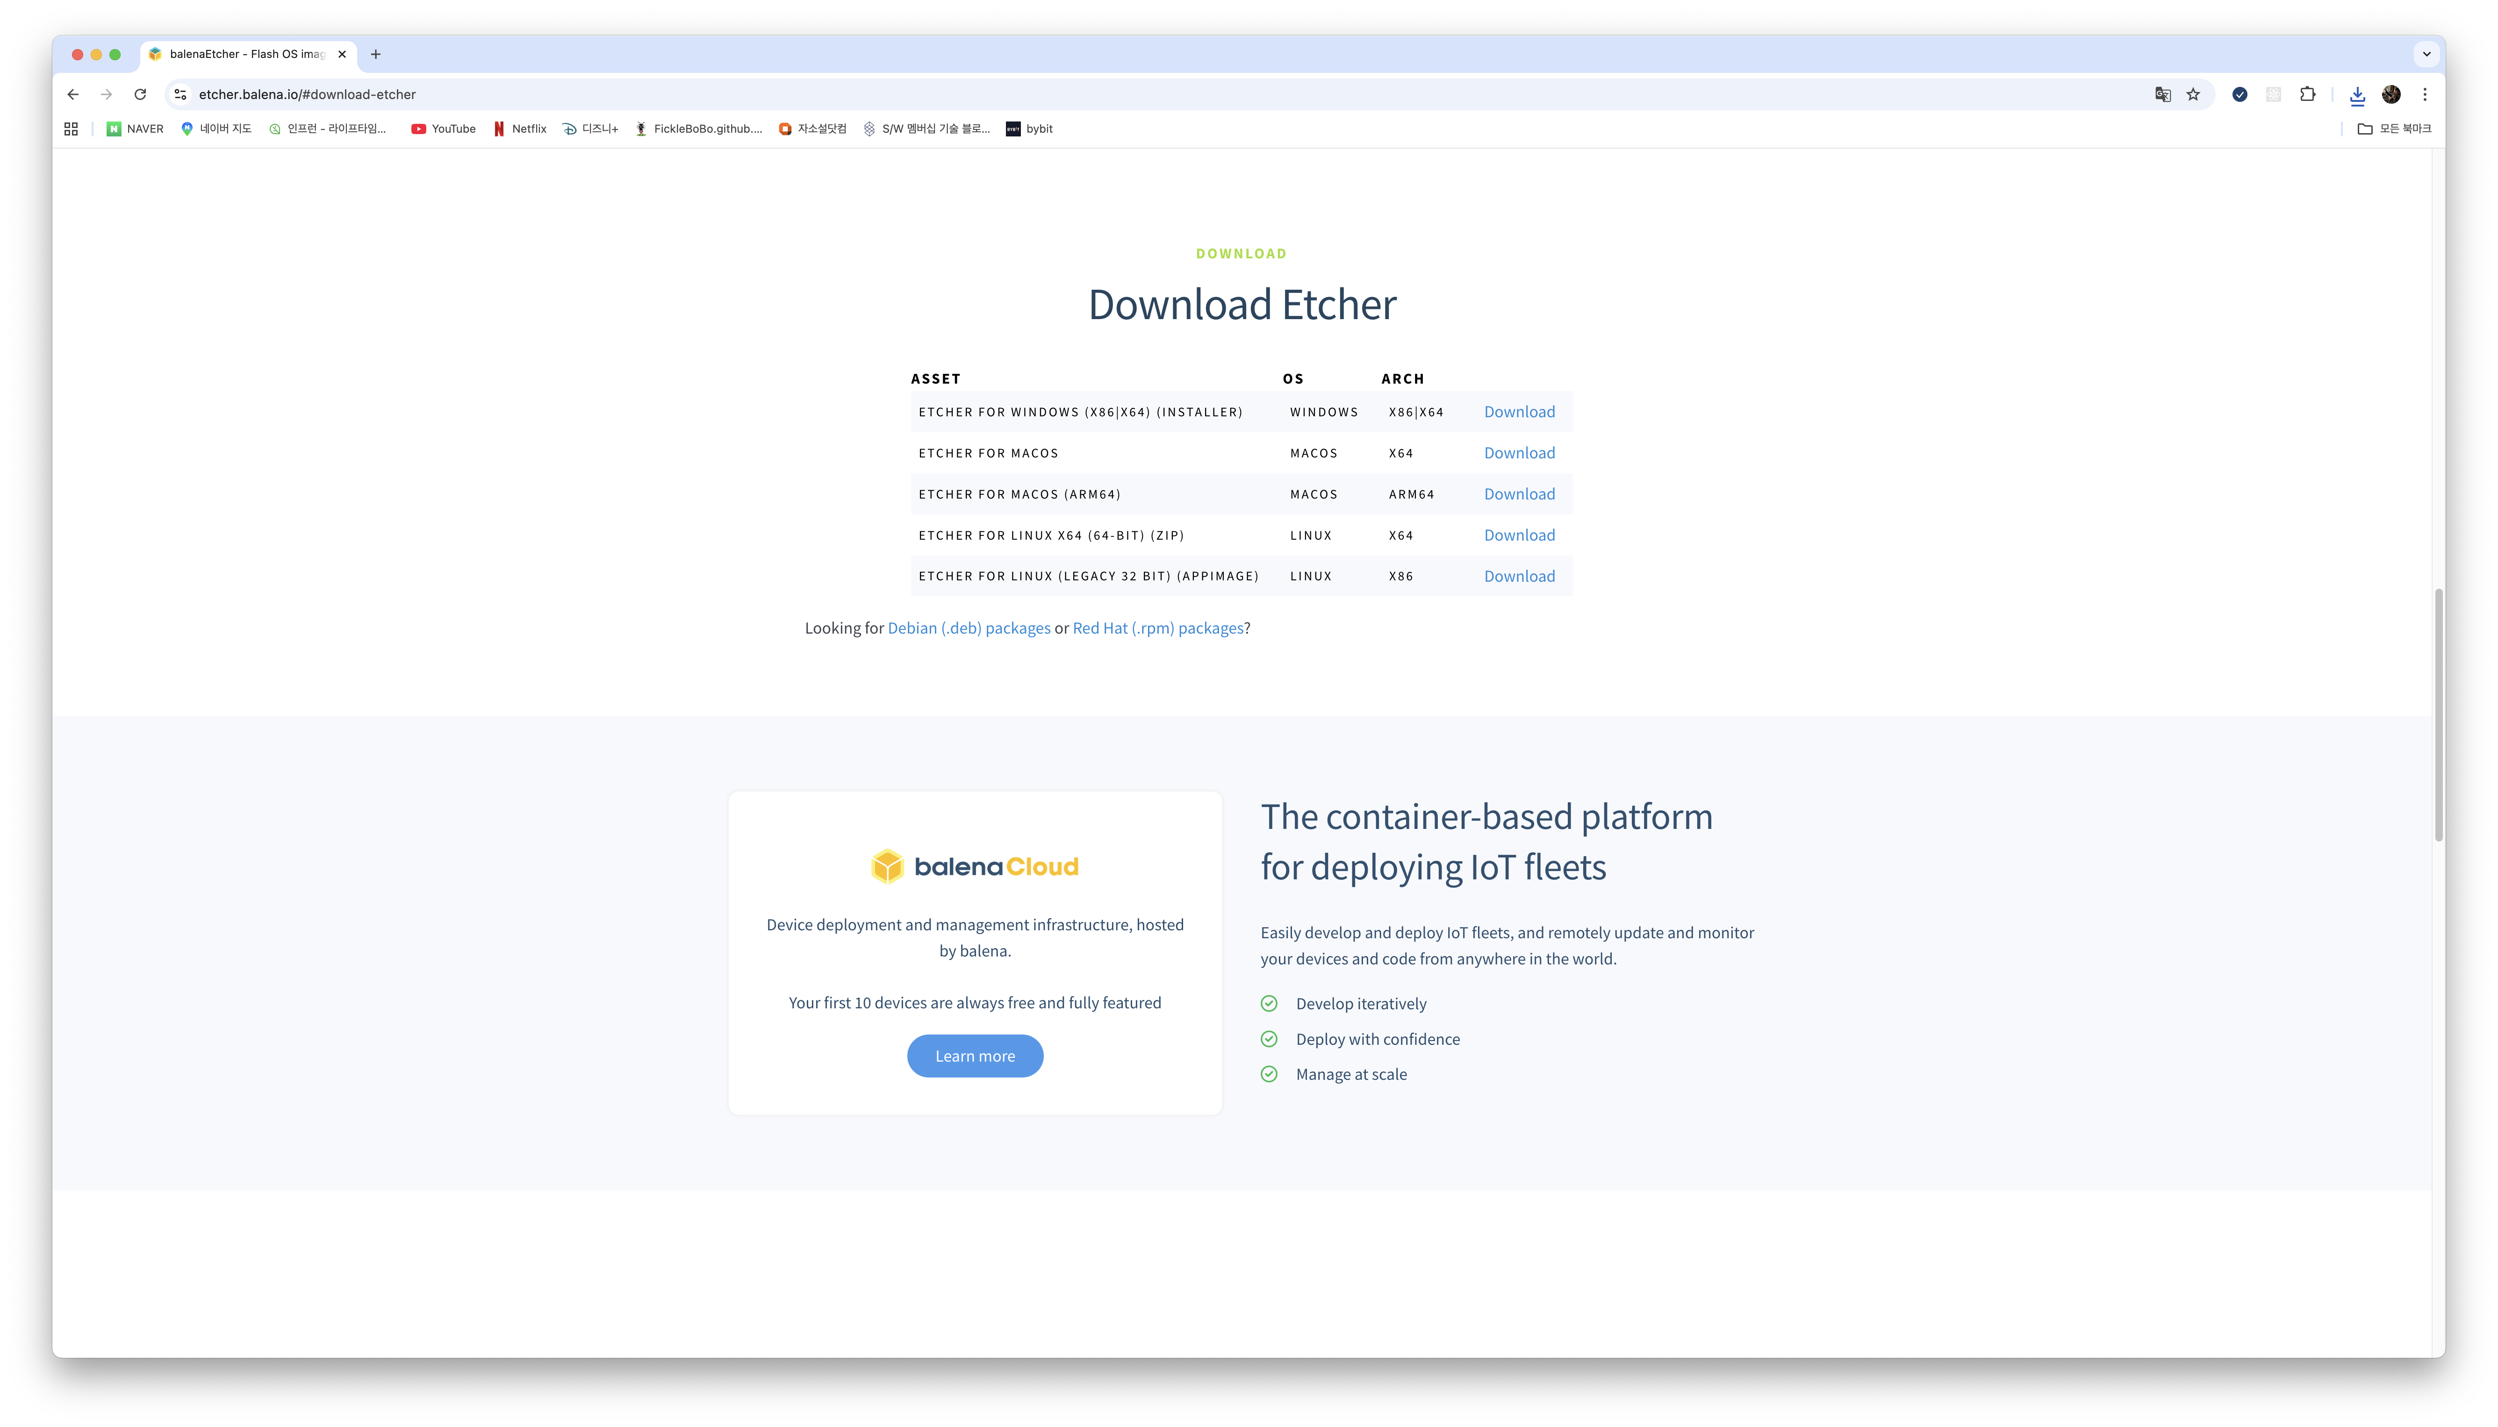Screen dimensions: 2498x1427
Task: Open the apps grid icon in bookmarks bar
Action: click(71, 128)
